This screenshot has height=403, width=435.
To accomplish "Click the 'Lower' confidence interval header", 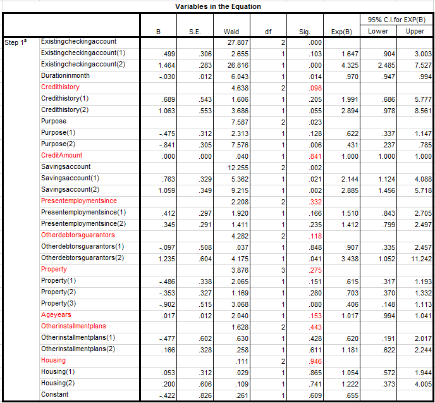I will [378, 31].
